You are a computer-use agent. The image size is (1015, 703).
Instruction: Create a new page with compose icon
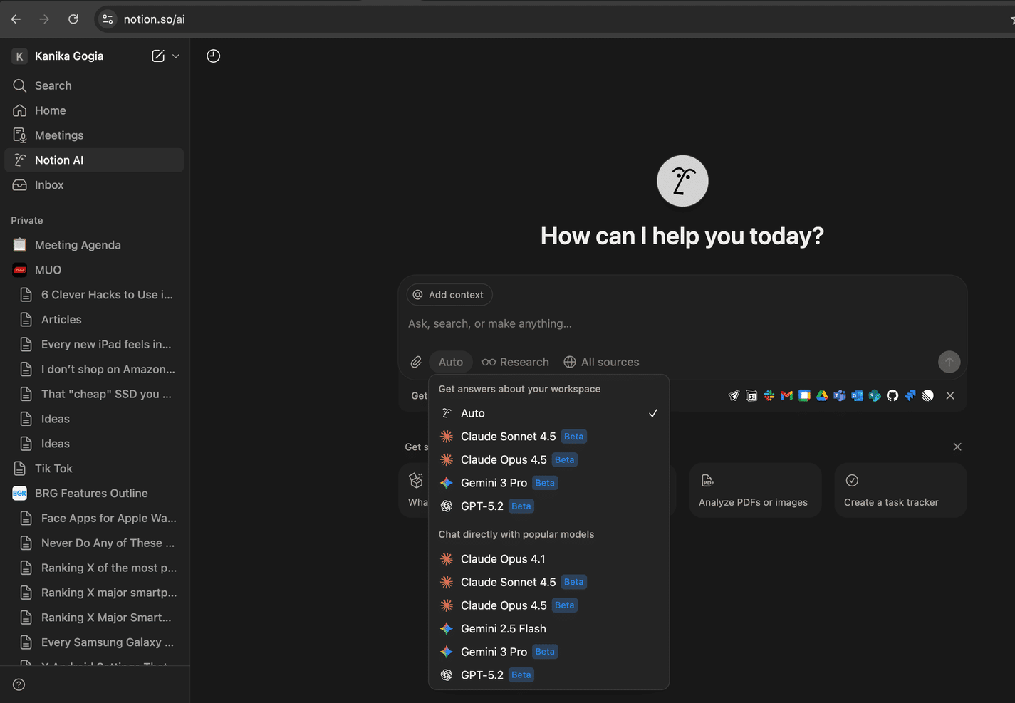tap(158, 56)
